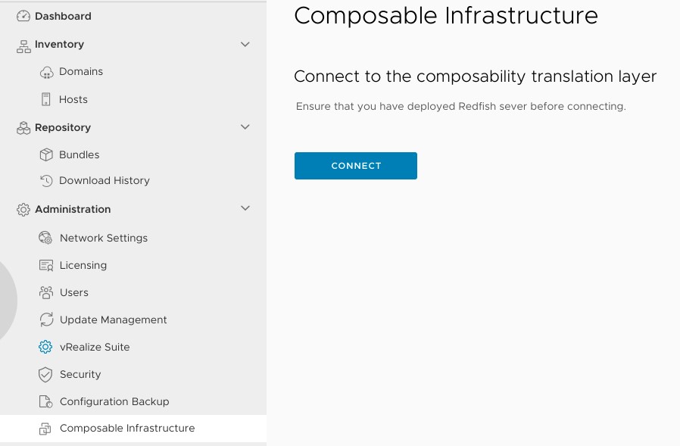680x446 pixels.
Task: Collapse the Repository section chevron
Action: [245, 127]
